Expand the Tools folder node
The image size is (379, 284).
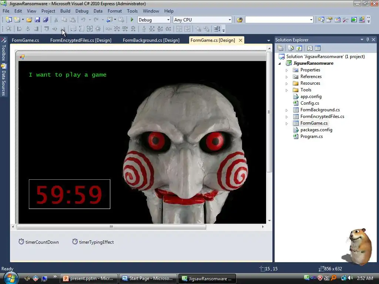coord(287,90)
